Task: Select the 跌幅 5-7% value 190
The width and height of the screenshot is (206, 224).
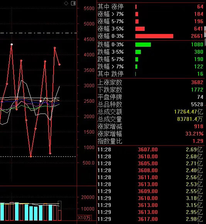Action: click(x=199, y=59)
